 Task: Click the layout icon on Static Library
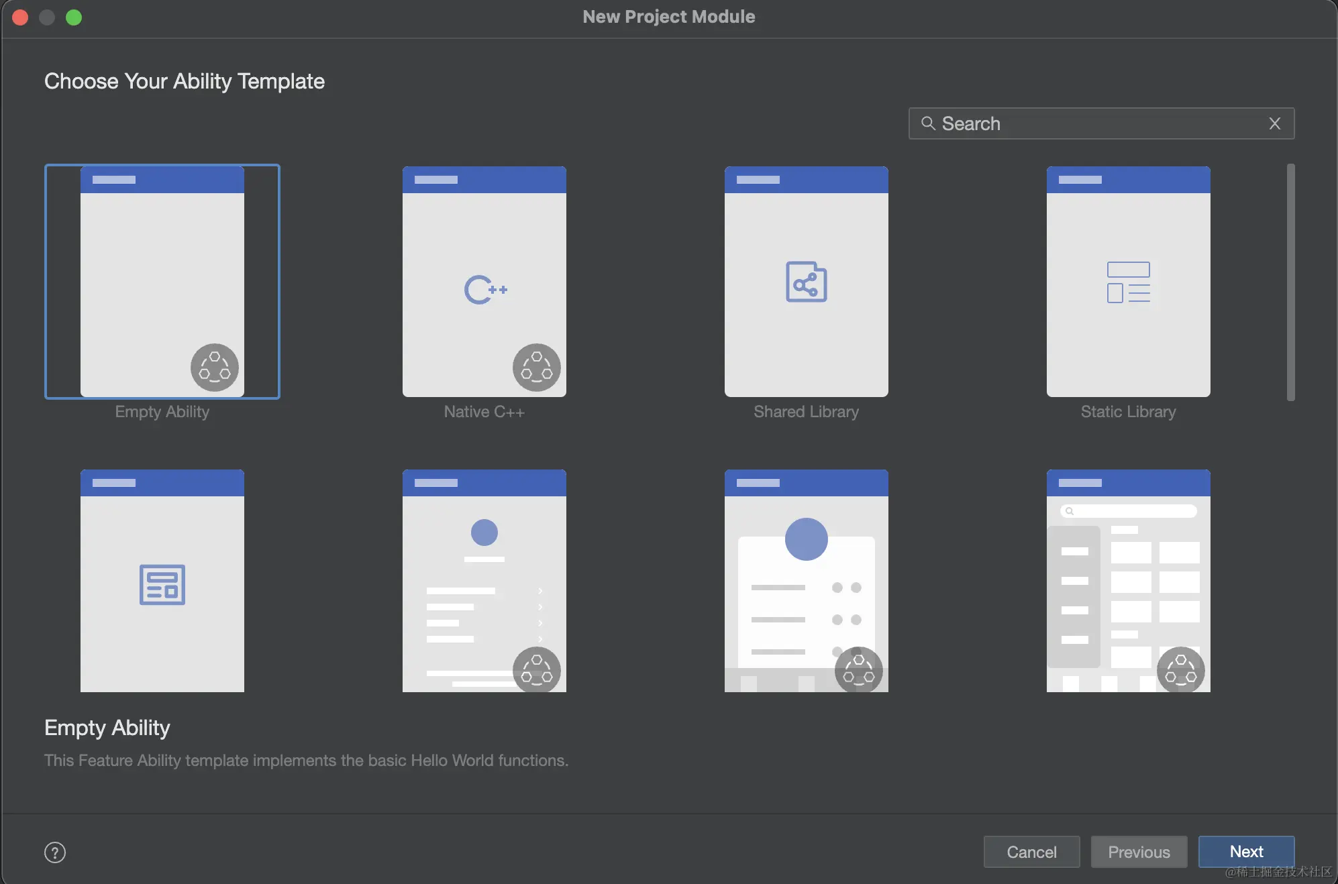pos(1128,282)
